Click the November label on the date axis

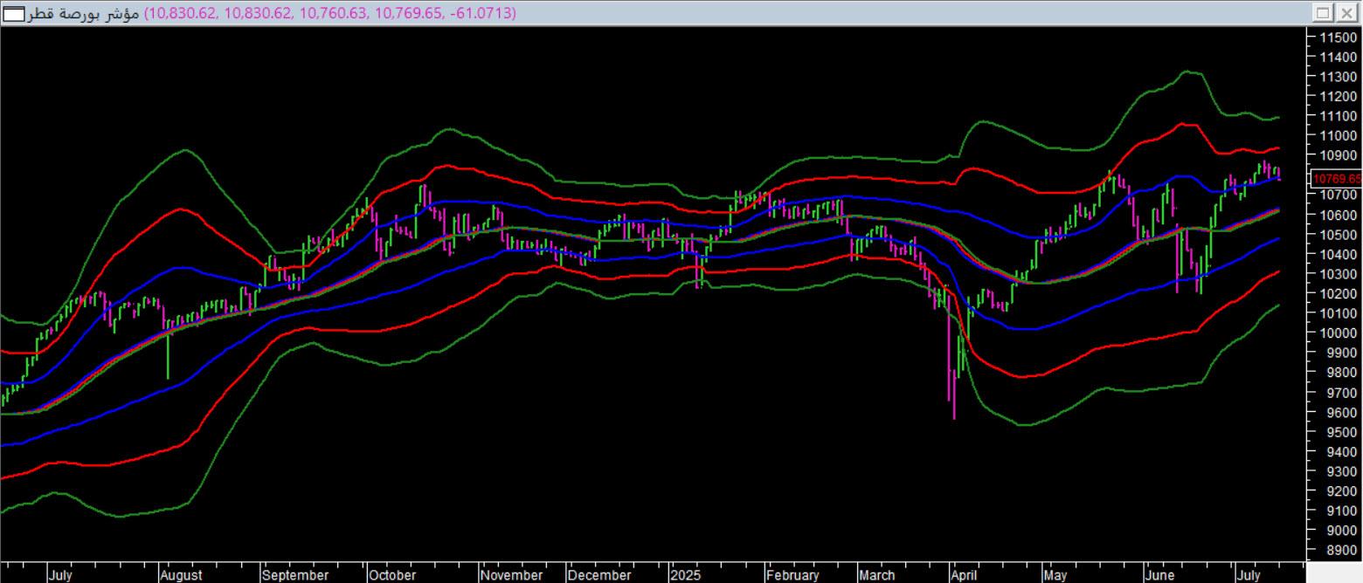(511, 575)
